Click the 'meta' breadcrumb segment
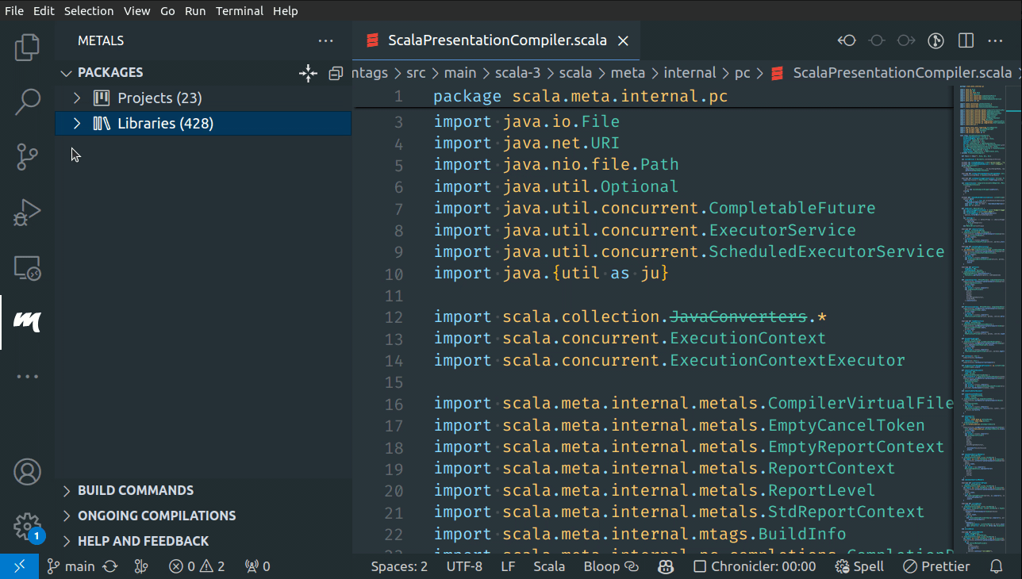 (x=628, y=73)
